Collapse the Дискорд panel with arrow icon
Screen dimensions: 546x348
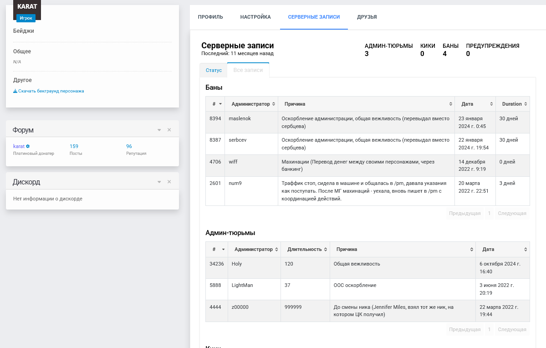pos(159,182)
